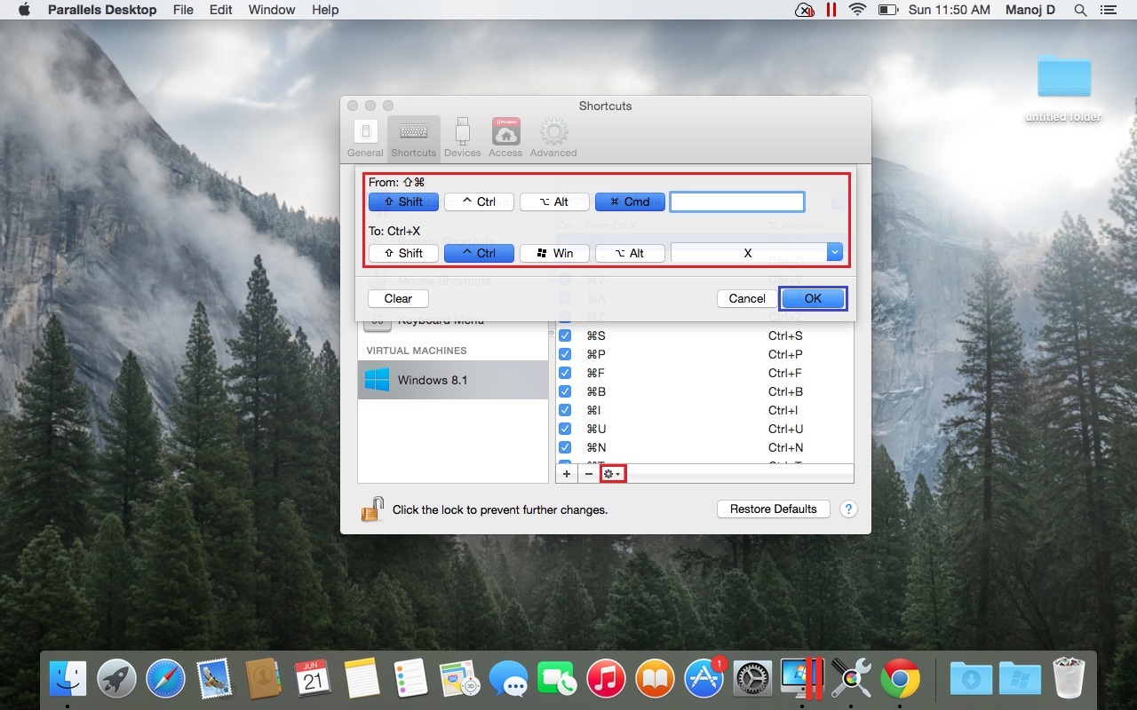Click the Restore Defaults button
1137x710 pixels.
773,509
